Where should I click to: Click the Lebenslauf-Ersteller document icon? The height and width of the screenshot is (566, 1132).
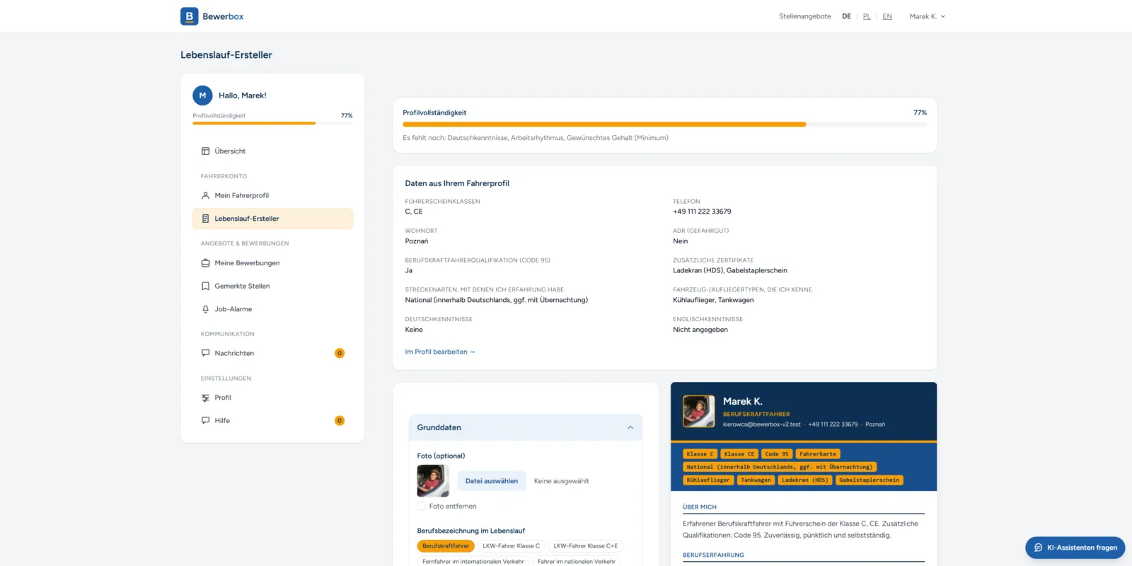tap(205, 219)
